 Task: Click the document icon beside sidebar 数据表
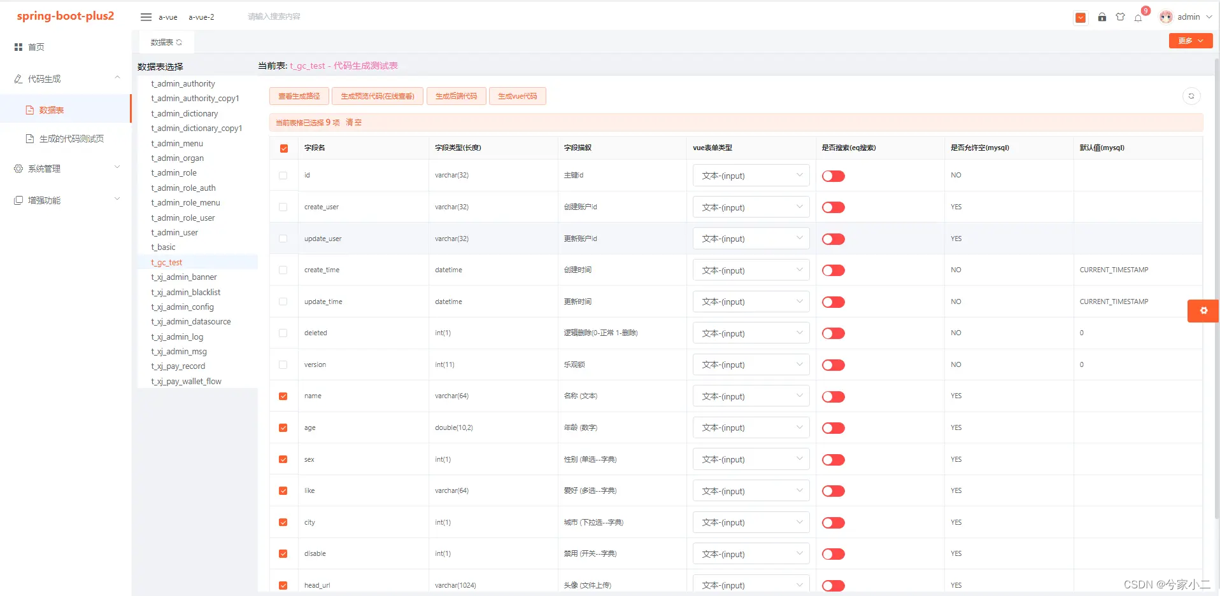[x=29, y=110]
